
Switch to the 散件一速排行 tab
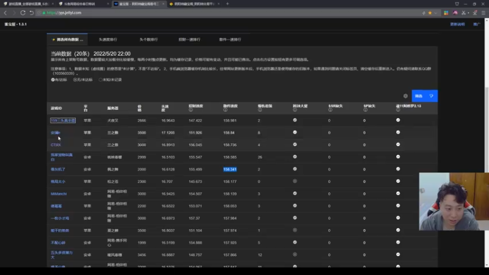[230, 40]
